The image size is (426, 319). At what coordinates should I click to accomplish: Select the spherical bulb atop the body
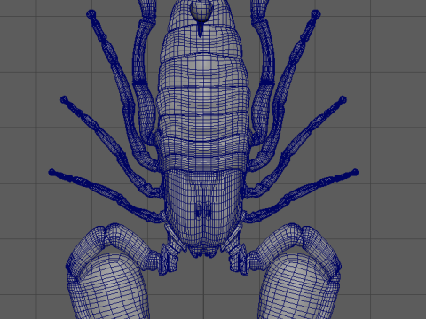coord(201,11)
